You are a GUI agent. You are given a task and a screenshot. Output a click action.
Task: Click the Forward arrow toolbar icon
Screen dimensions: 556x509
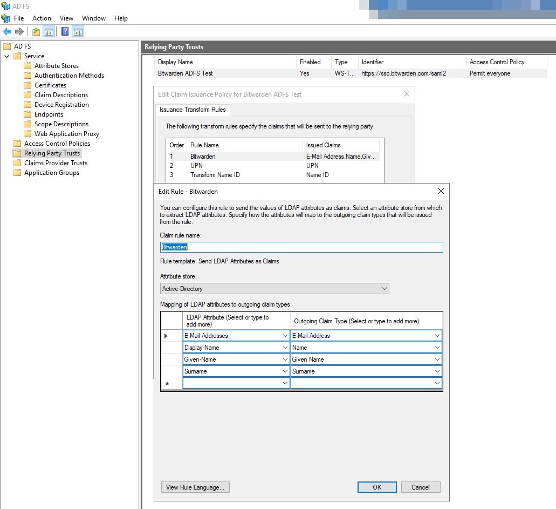pos(19,32)
